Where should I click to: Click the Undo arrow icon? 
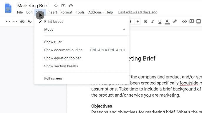tap(8, 22)
